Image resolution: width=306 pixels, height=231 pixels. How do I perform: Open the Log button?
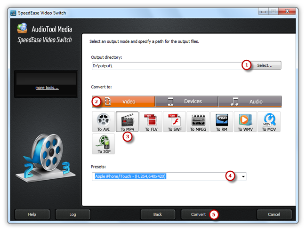click(73, 215)
